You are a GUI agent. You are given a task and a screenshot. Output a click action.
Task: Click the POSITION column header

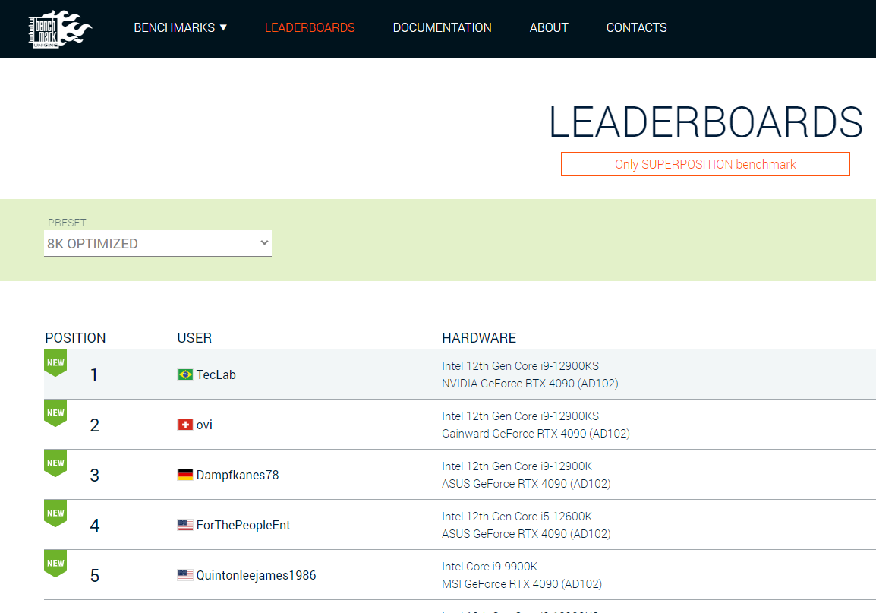[75, 337]
